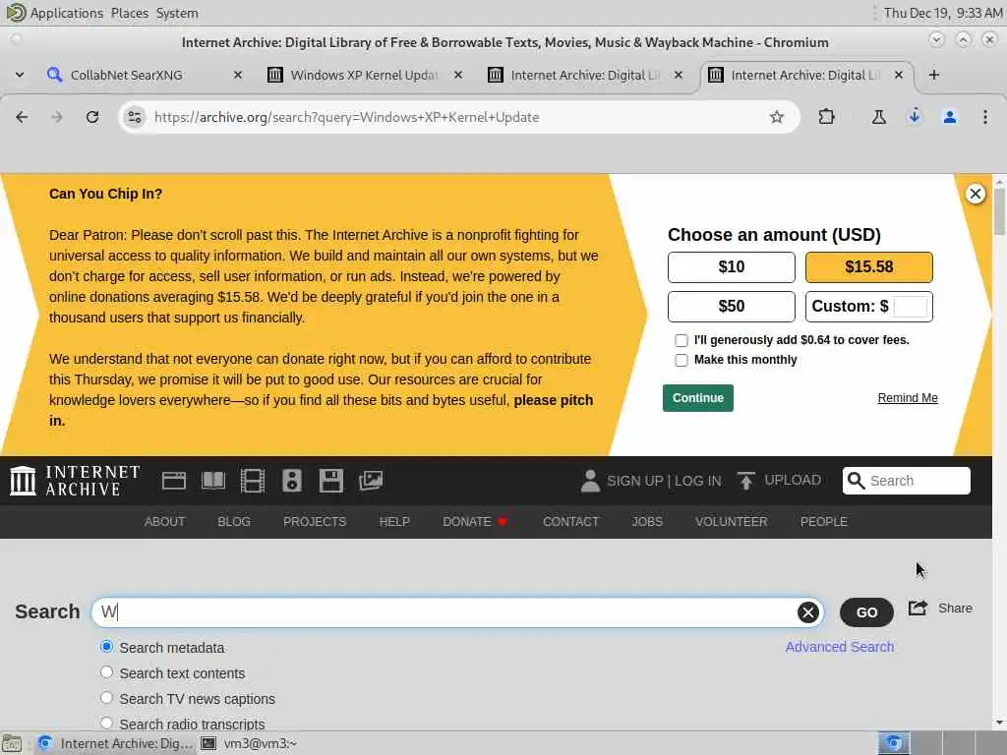Open Chrome Labs flask icon

tap(878, 117)
